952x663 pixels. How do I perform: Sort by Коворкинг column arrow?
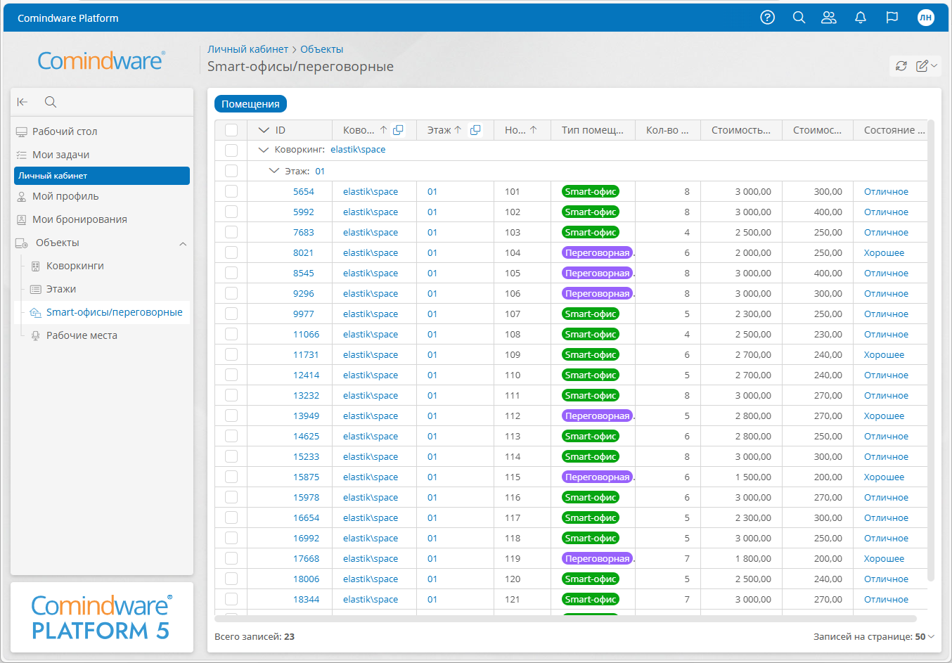(x=383, y=130)
